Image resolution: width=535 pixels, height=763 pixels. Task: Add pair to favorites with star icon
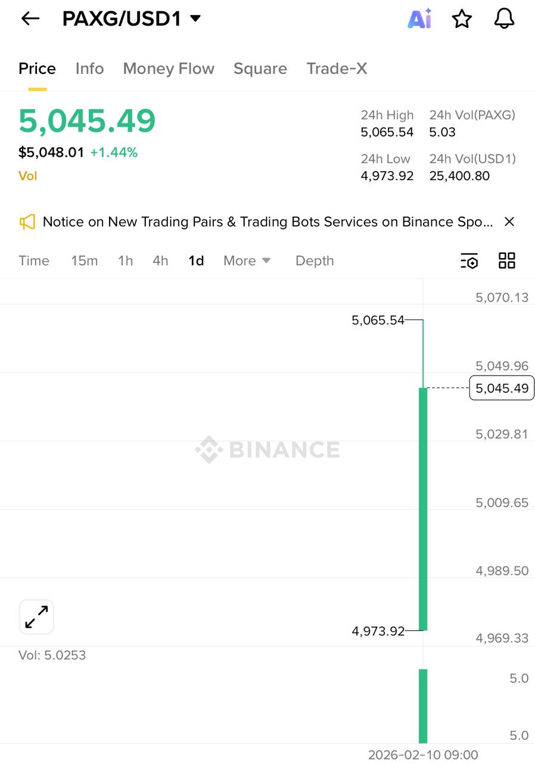pos(462,19)
